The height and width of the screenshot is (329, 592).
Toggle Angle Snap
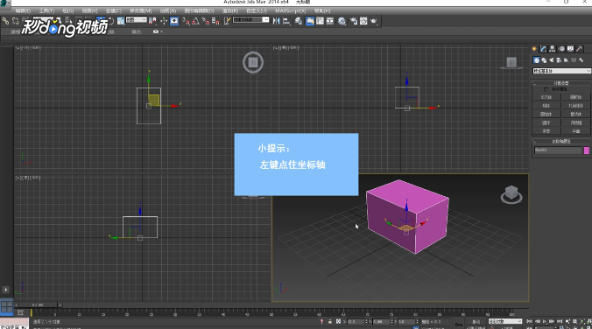(195, 21)
